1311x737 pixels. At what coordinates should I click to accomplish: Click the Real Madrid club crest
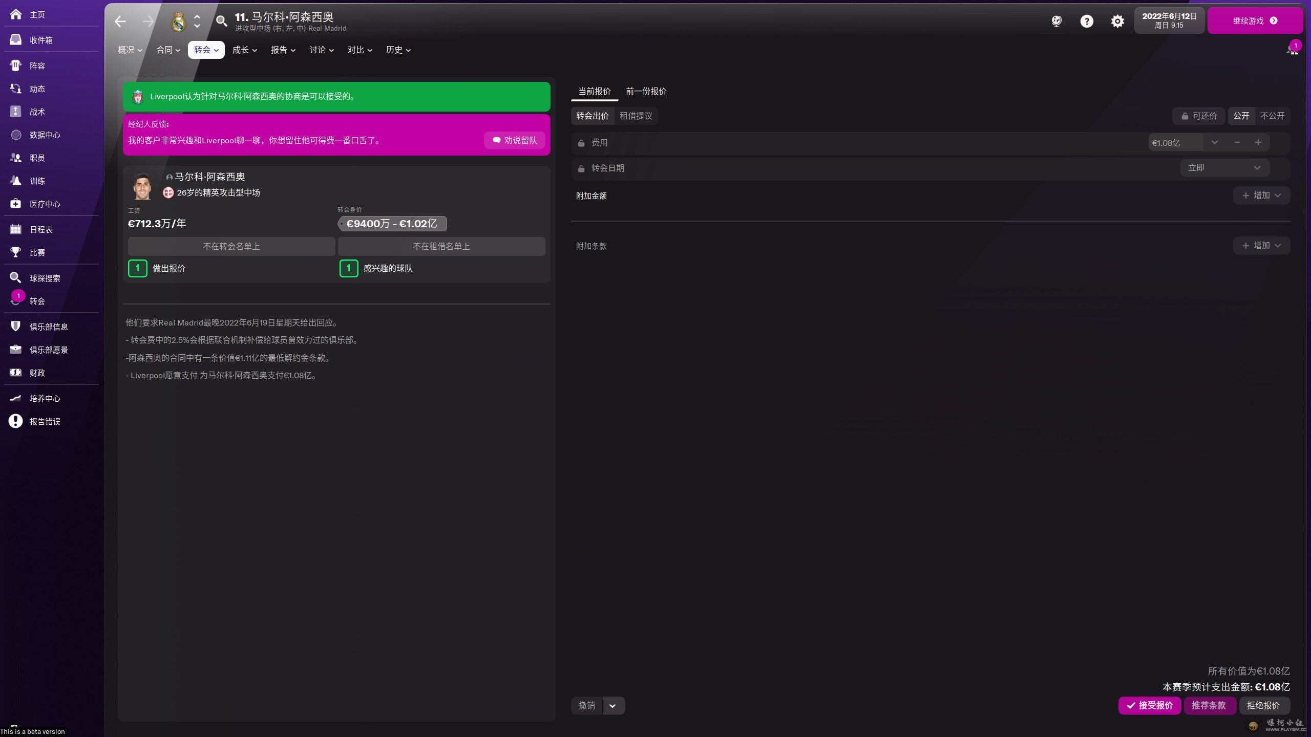point(178,21)
